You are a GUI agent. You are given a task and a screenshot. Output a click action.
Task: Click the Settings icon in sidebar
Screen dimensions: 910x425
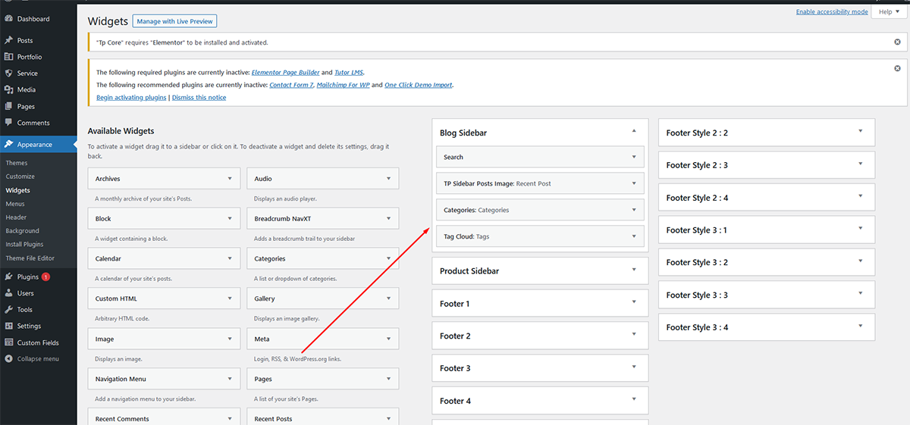pyautogui.click(x=8, y=327)
